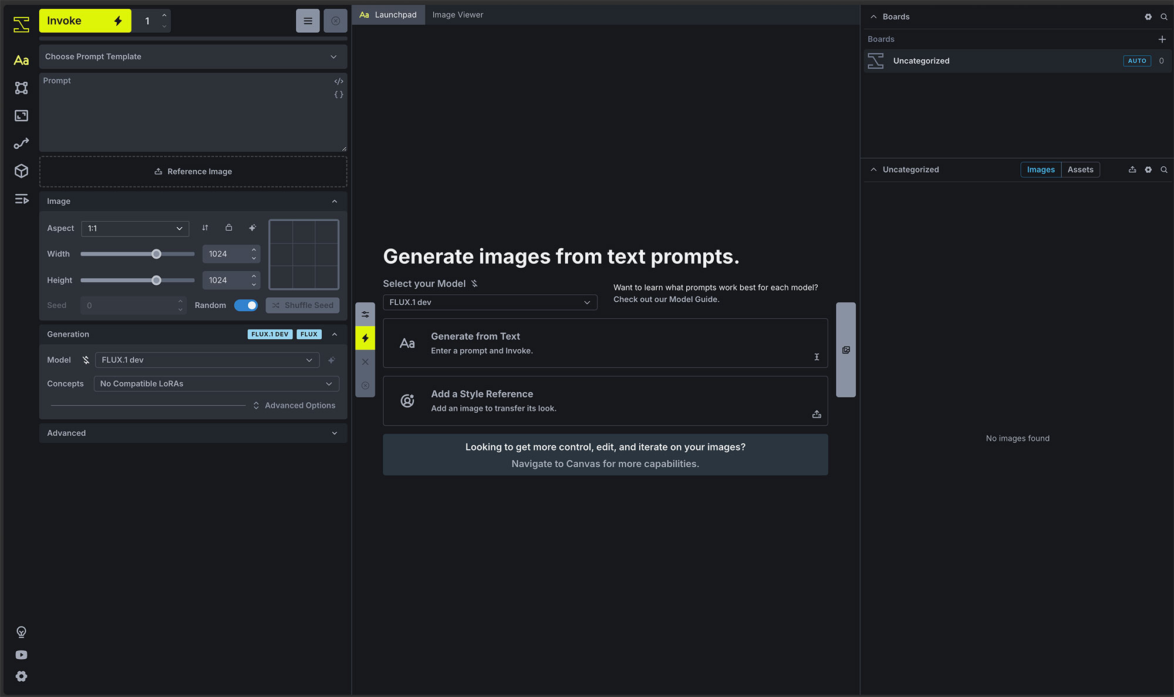Collapse the Generation section
Image resolution: width=1174 pixels, height=697 pixels.
tap(335, 334)
